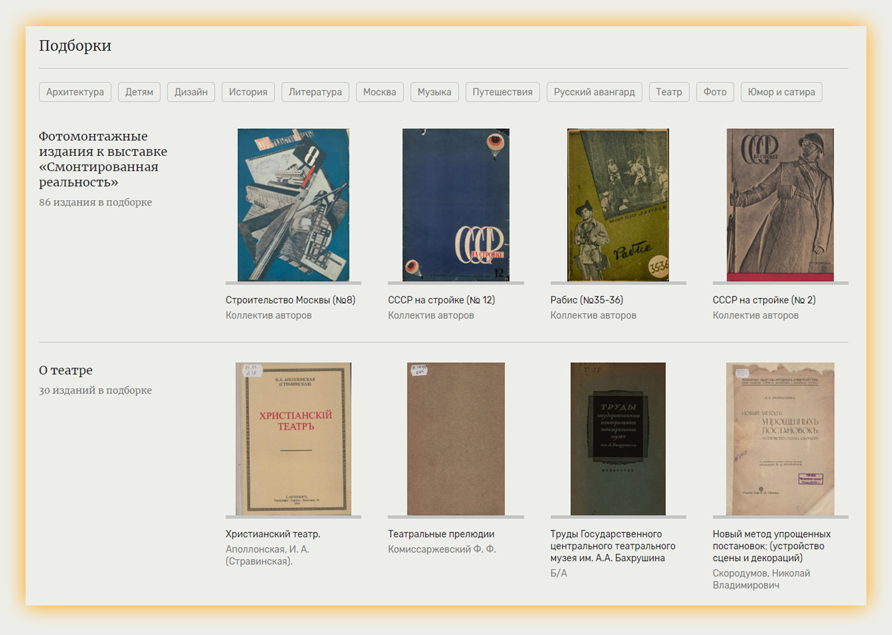This screenshot has height=635, width=892.
Task: Filter collections by Детям tag
Action: click(x=139, y=92)
